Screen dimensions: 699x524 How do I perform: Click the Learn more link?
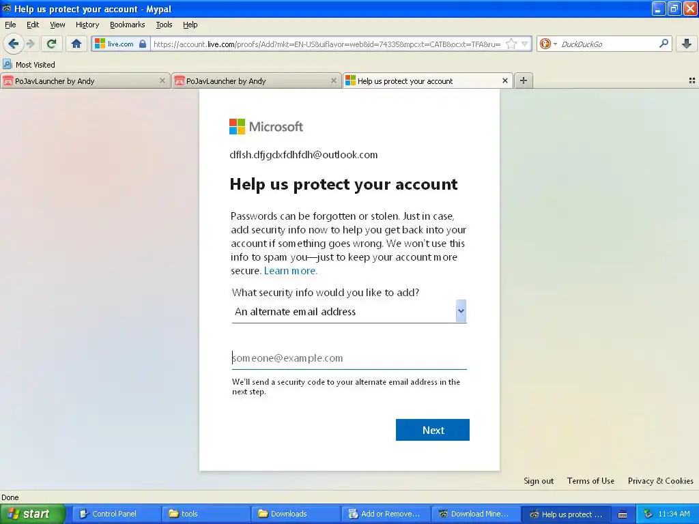tap(291, 270)
